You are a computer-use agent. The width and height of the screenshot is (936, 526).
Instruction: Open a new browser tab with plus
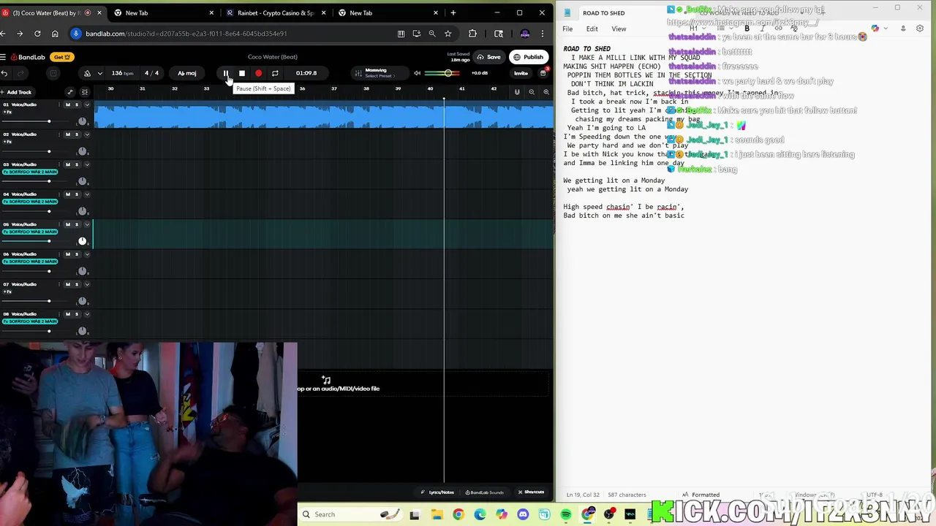[453, 12]
